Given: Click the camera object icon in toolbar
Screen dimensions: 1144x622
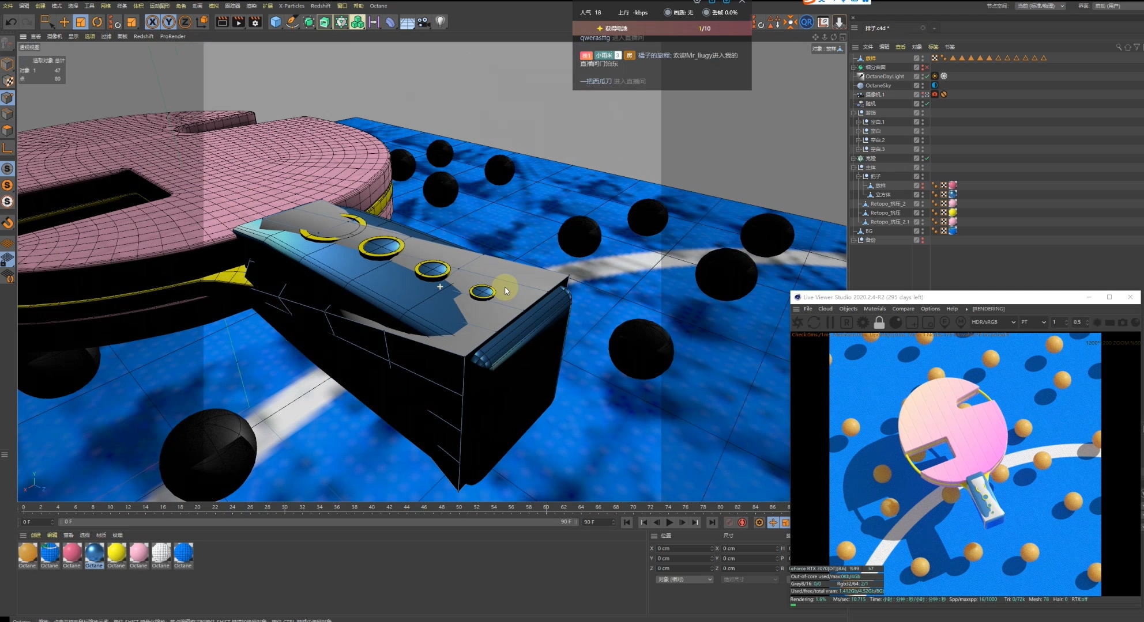Looking at the screenshot, I should pyautogui.click(x=424, y=22).
